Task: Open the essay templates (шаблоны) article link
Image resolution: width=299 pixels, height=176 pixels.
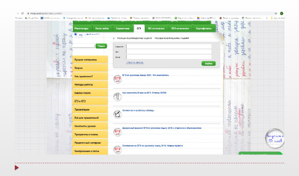Action: 138,110
